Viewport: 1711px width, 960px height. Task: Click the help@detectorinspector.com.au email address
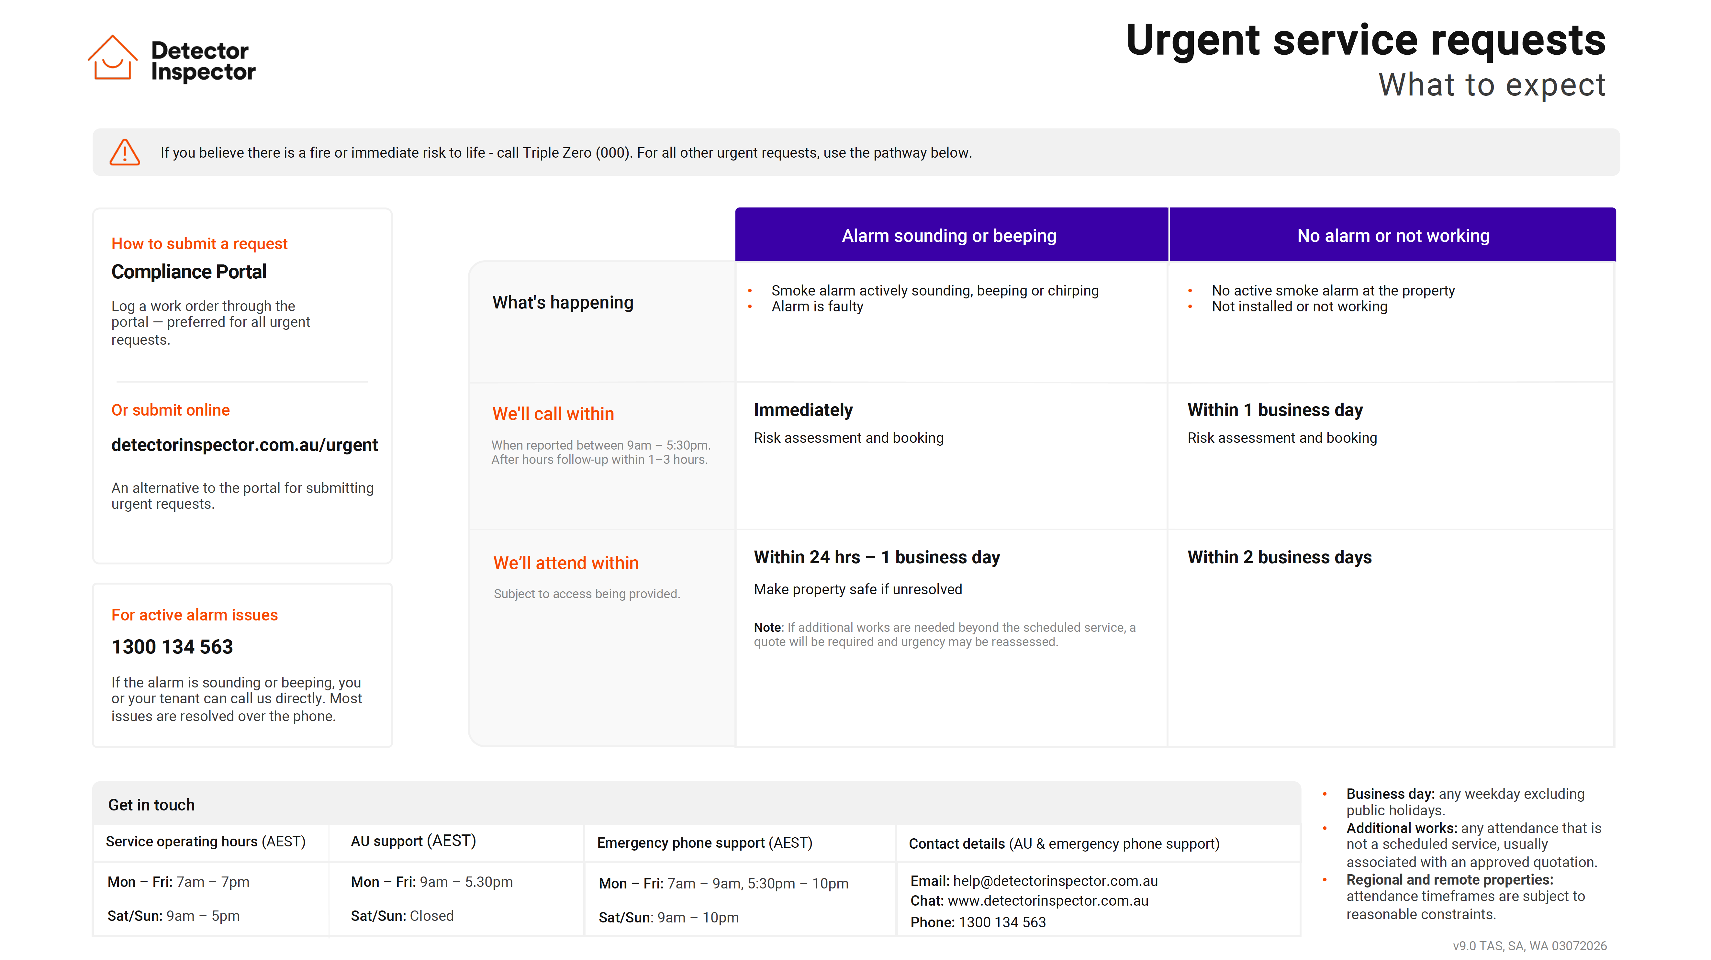click(x=1056, y=881)
